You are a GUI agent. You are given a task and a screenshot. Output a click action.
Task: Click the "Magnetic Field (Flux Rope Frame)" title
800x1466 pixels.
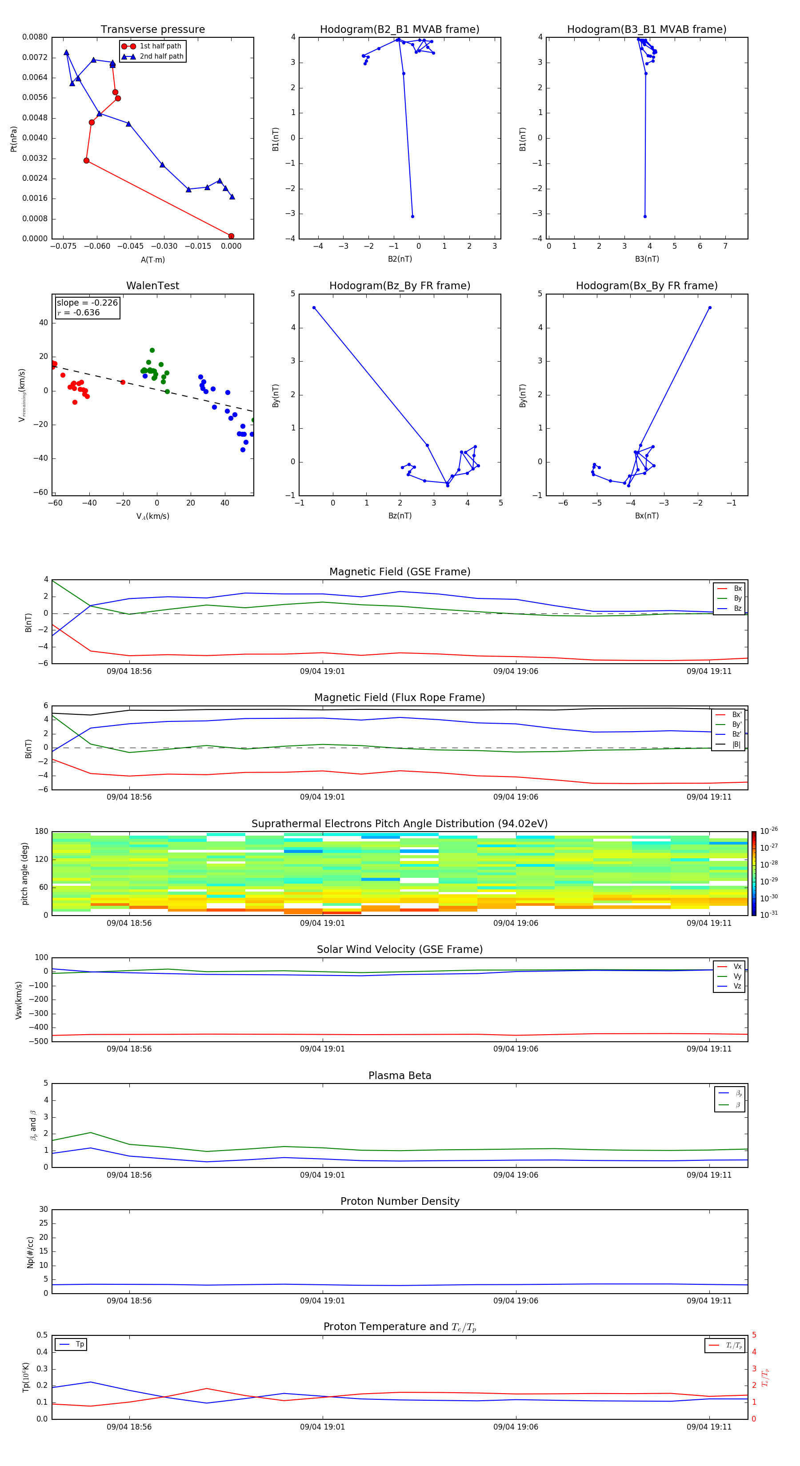click(x=400, y=698)
